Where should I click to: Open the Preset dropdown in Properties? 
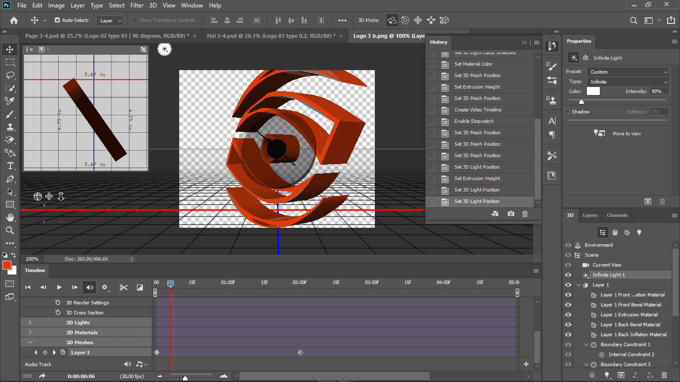(628, 72)
